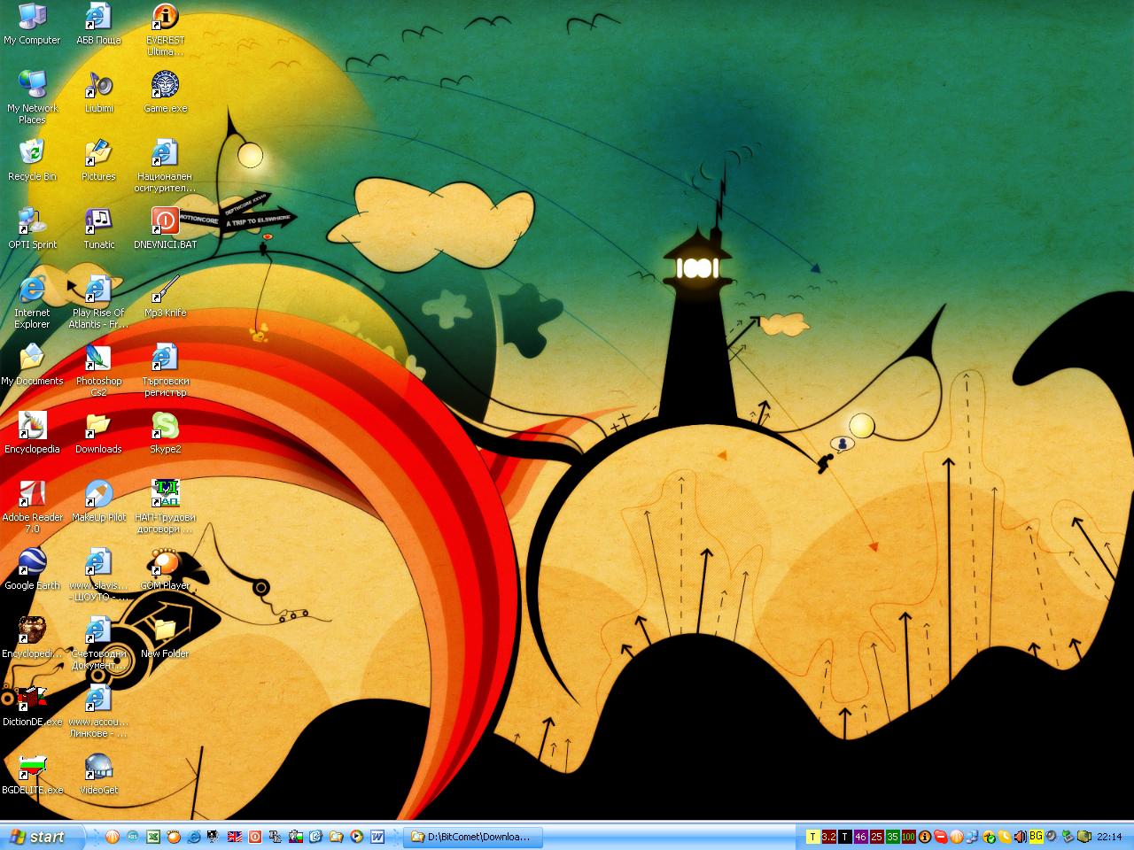Click the green 35 tray indicator
Image resolution: width=1134 pixels, height=850 pixels.
pos(892,836)
